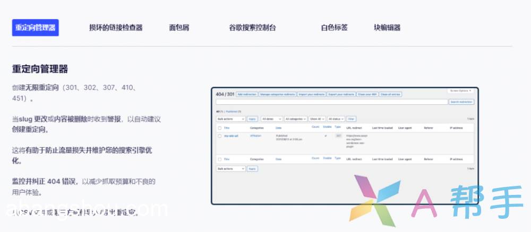
Task: Go to the 块编辑器 tab
Action: pos(387,28)
